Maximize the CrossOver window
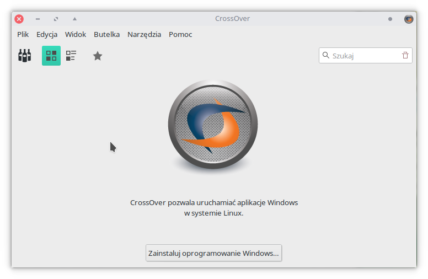 [56, 19]
